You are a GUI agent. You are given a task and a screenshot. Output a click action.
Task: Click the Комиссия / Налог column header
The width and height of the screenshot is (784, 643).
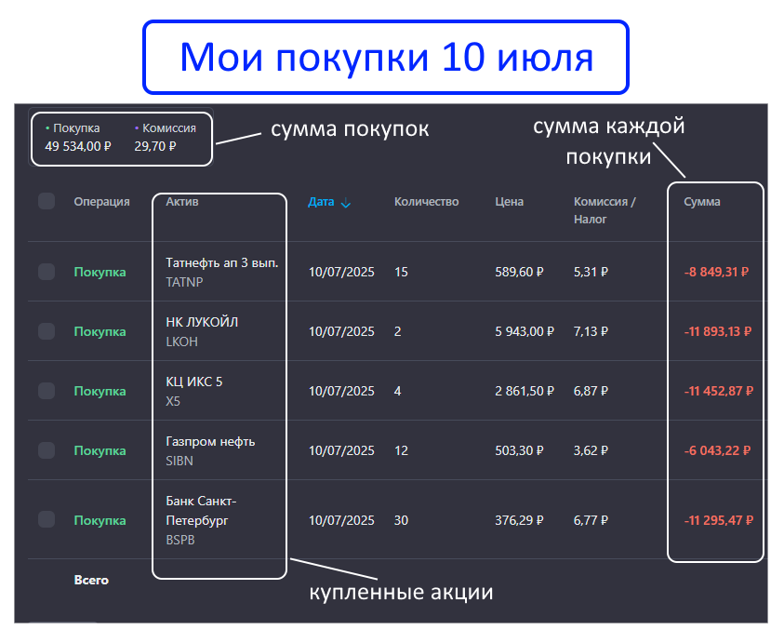[x=605, y=210]
